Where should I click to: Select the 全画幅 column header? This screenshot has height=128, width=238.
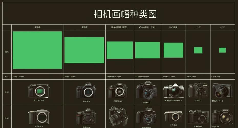(84, 27)
